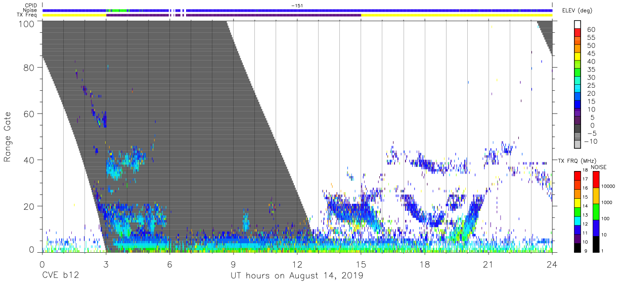Click the '100' tick label on the Range Gate axis
This screenshot has height=286, width=621.
tap(27, 24)
